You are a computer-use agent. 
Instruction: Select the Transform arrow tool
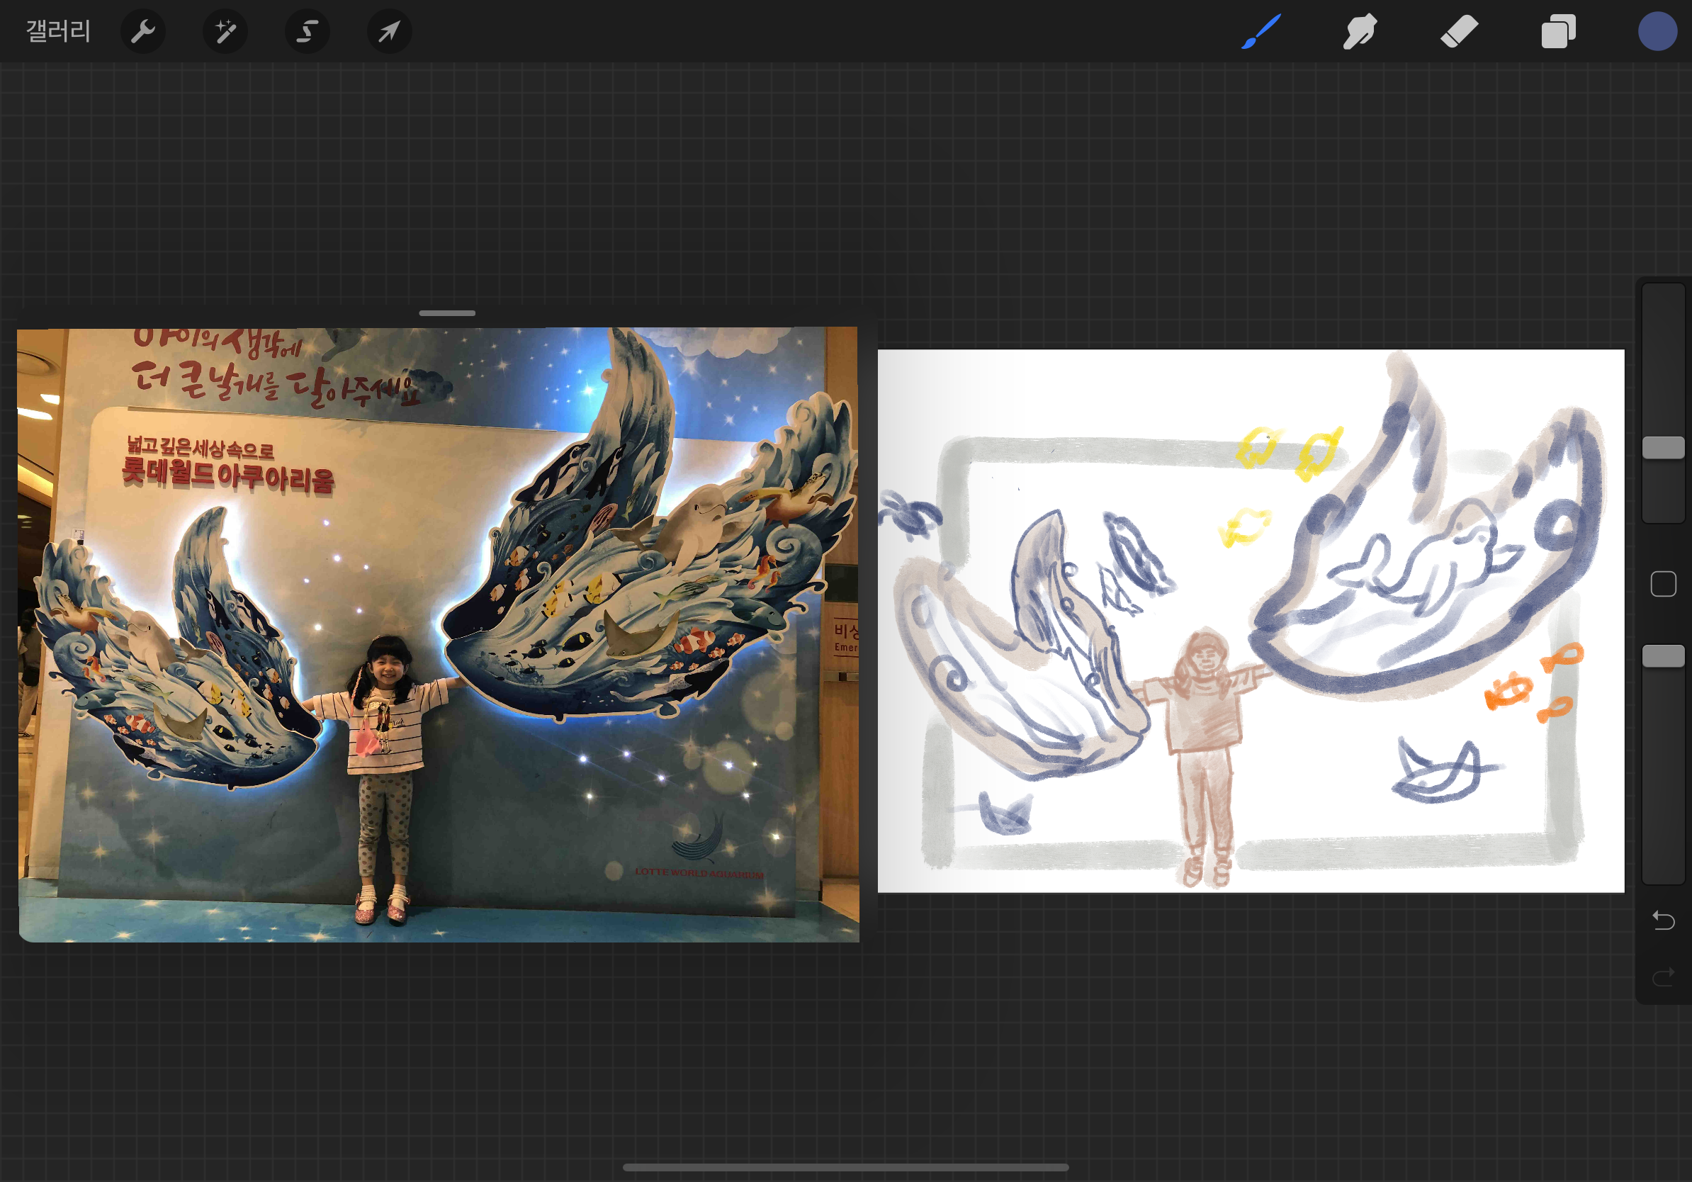click(389, 32)
